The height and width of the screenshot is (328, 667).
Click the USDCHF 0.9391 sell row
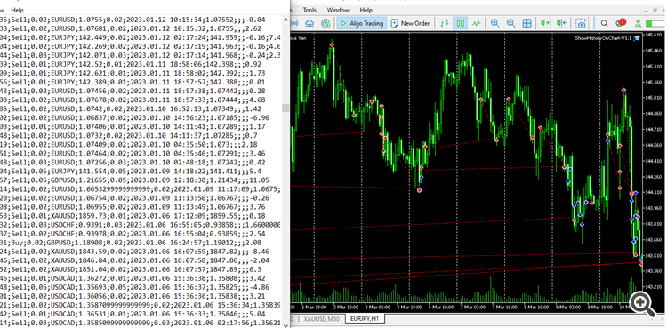pos(141,225)
